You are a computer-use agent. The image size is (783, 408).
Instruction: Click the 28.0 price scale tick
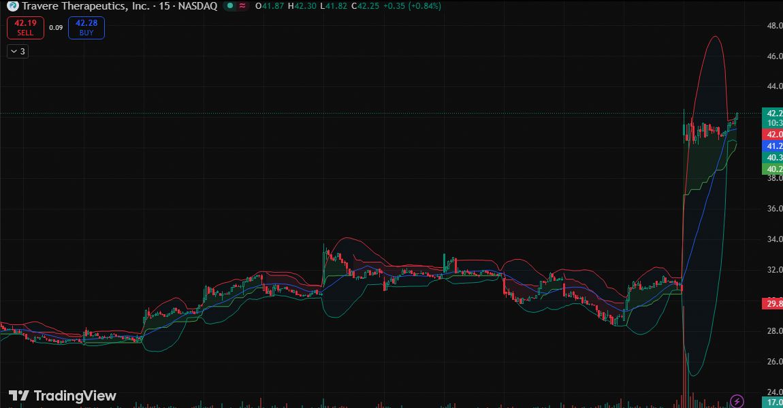point(775,331)
